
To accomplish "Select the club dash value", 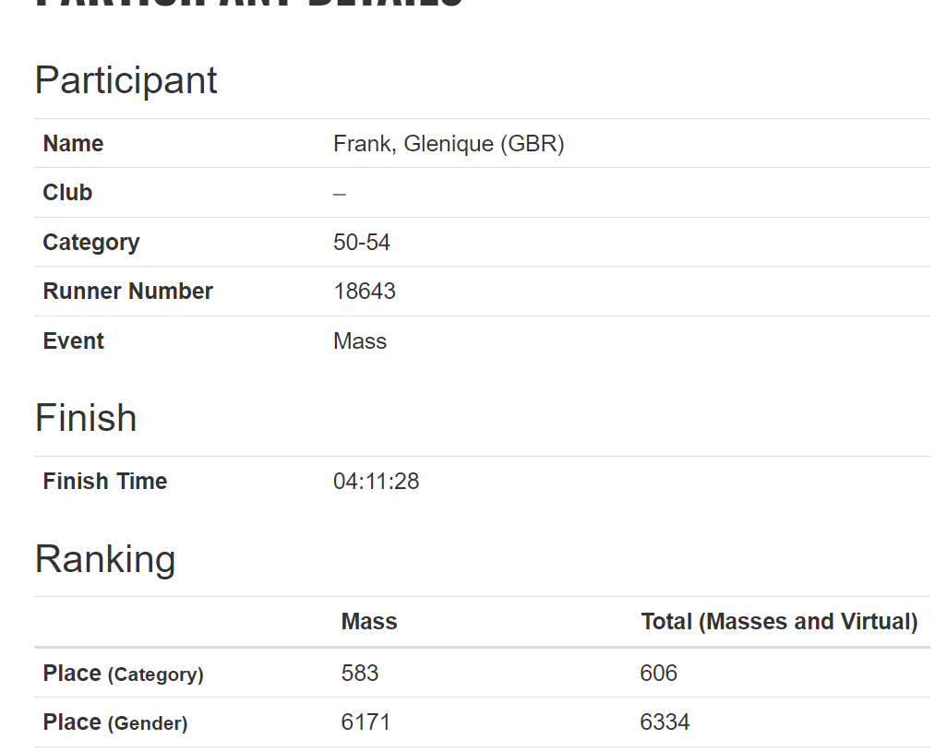I will 340,195.
